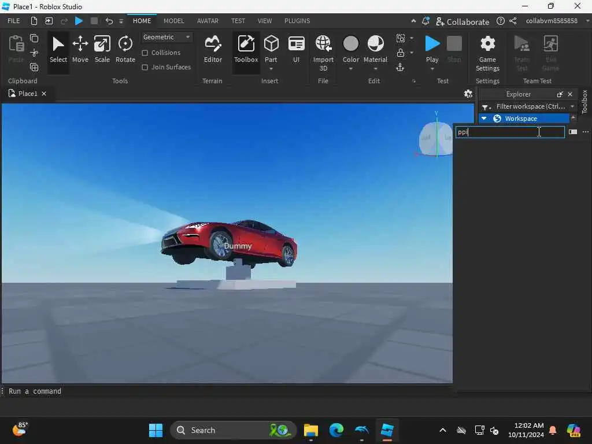
Task: Close the Explorer panel
Action: [x=570, y=94]
